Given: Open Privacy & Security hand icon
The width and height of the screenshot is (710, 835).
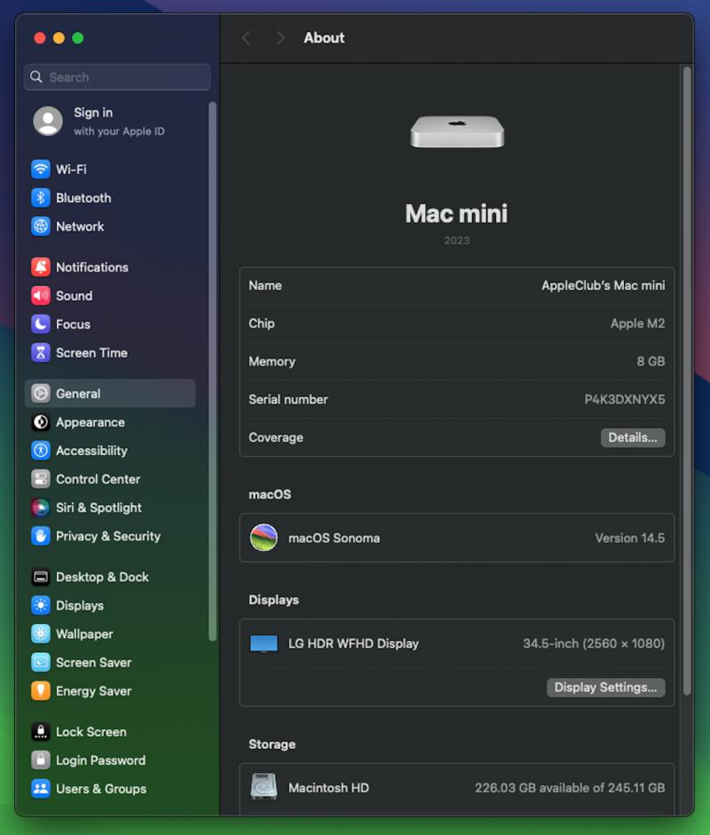Looking at the screenshot, I should [x=41, y=536].
